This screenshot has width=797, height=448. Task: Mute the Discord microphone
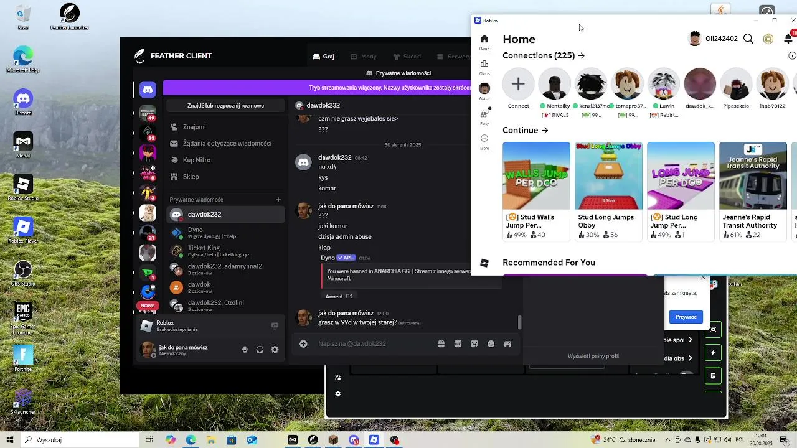point(245,350)
